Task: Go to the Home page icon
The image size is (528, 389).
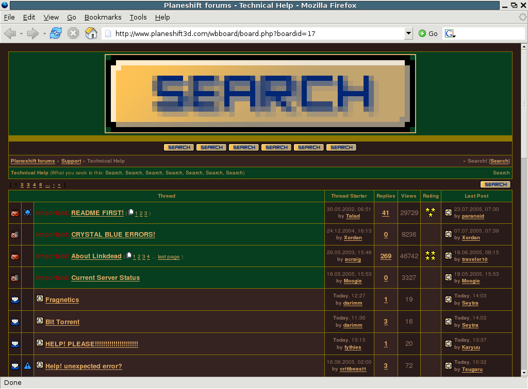Action: [91, 33]
